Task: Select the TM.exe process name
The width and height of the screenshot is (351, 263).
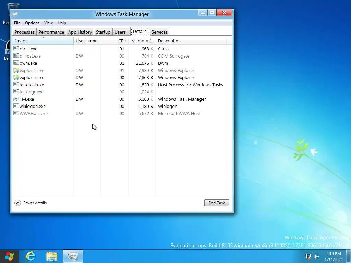Action: click(27, 99)
